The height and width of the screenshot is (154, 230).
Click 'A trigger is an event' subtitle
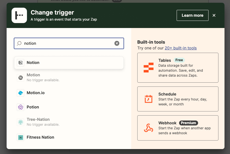point(64,19)
